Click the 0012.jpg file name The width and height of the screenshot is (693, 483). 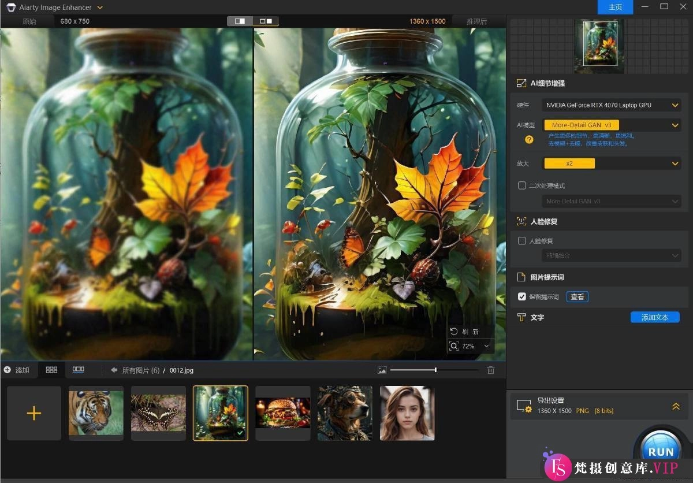pyautogui.click(x=181, y=370)
